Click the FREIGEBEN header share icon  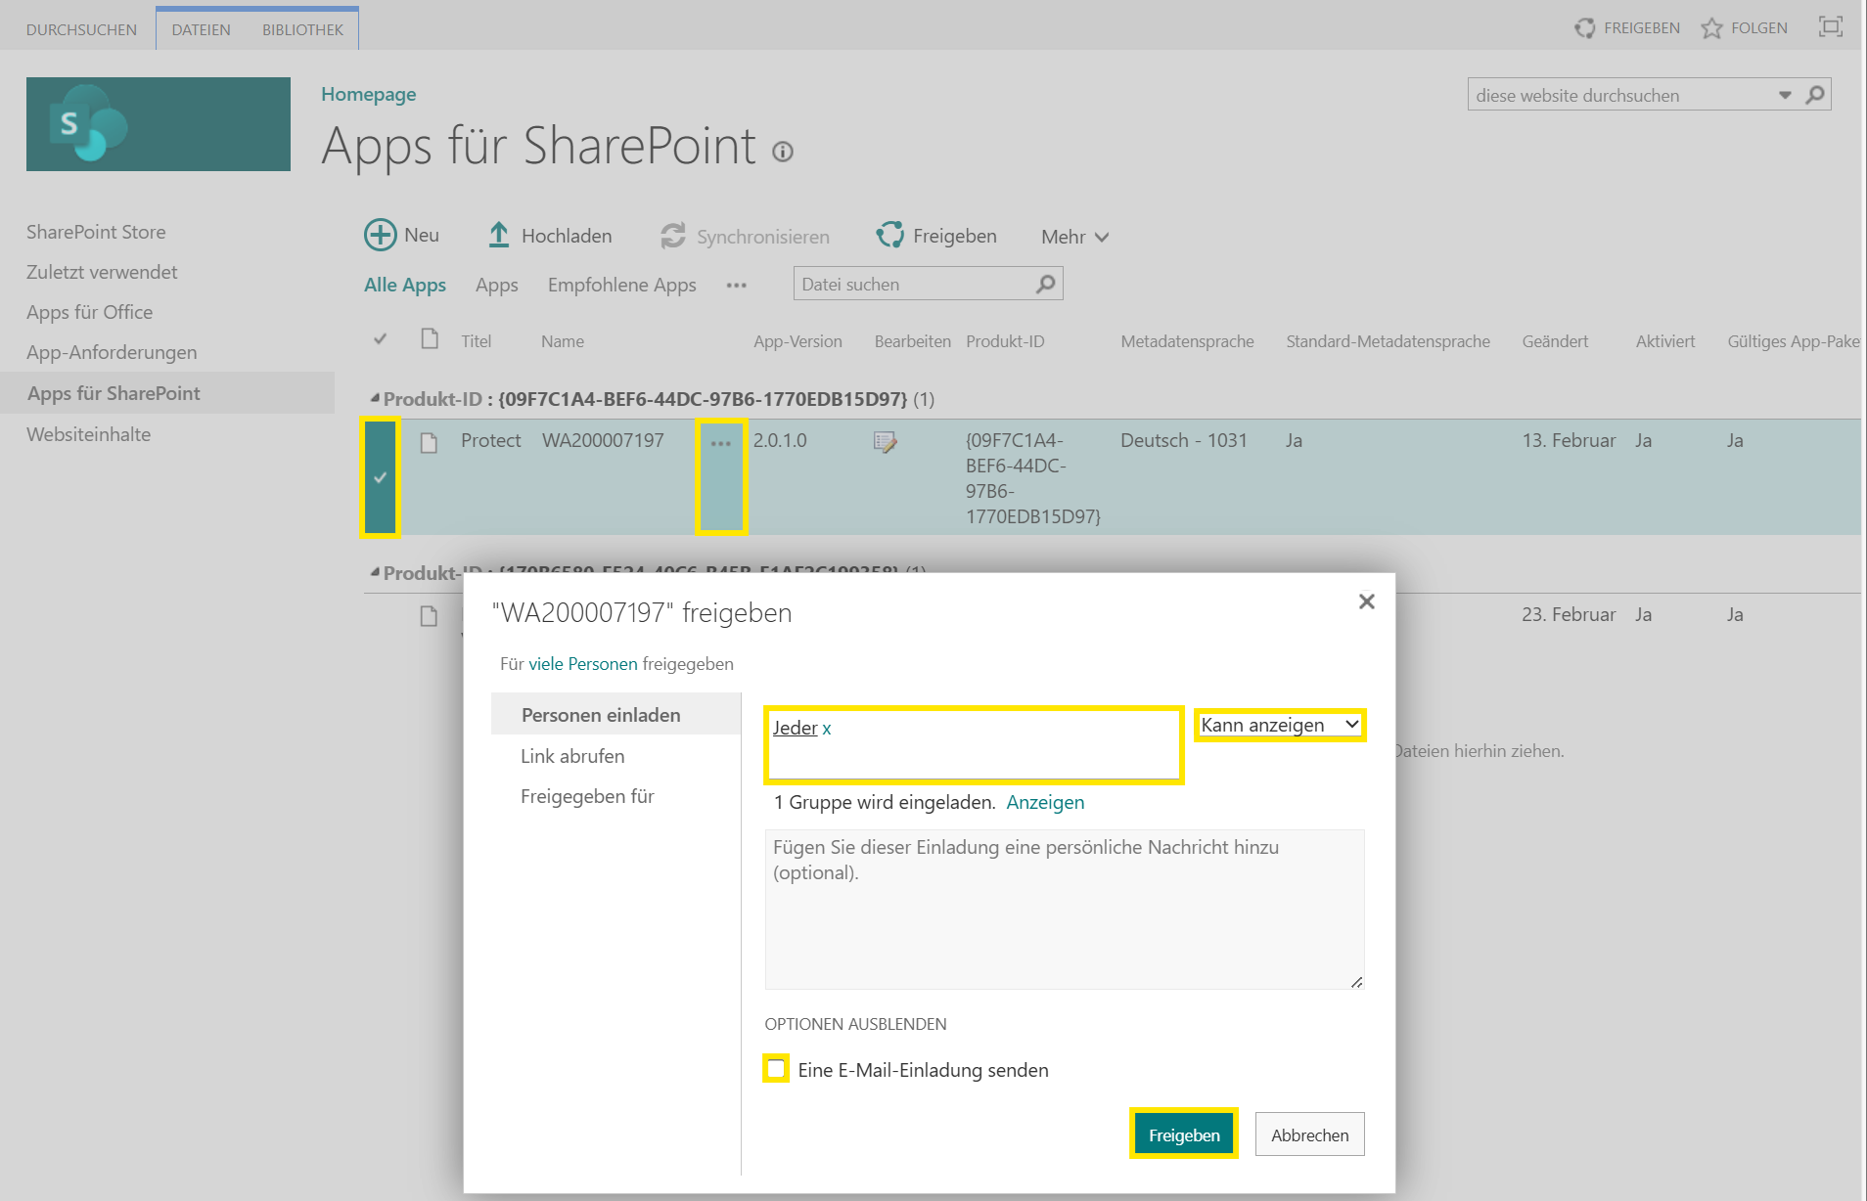(1585, 28)
